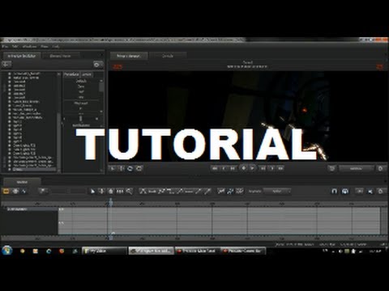This screenshot has width=389, height=291.
Task: Select the Clip Editor mode icon in timeline toolbar
Action: coord(6,191)
